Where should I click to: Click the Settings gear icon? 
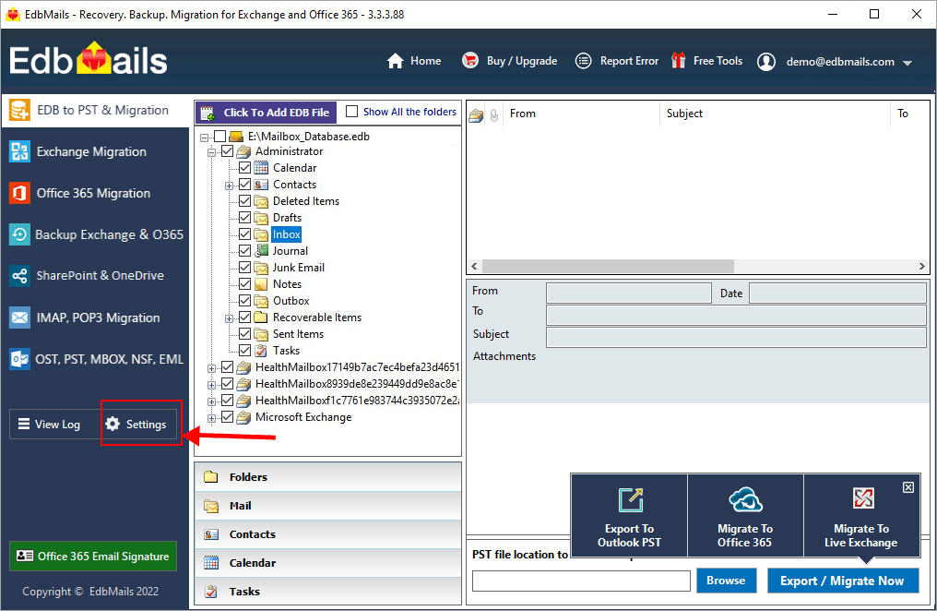[113, 425]
